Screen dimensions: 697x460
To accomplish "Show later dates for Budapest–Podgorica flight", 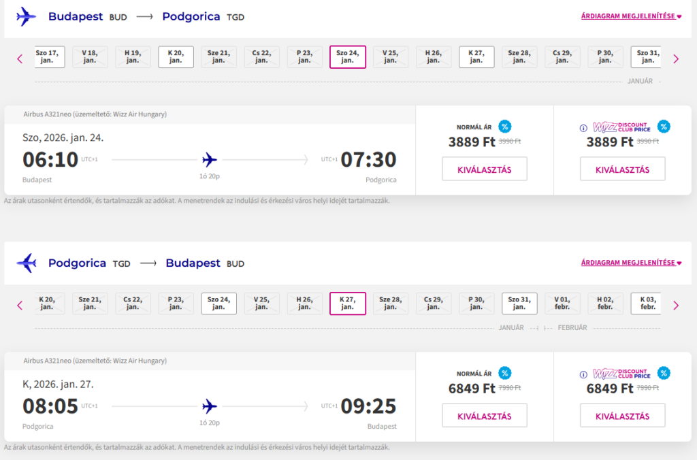I will 675,59.
